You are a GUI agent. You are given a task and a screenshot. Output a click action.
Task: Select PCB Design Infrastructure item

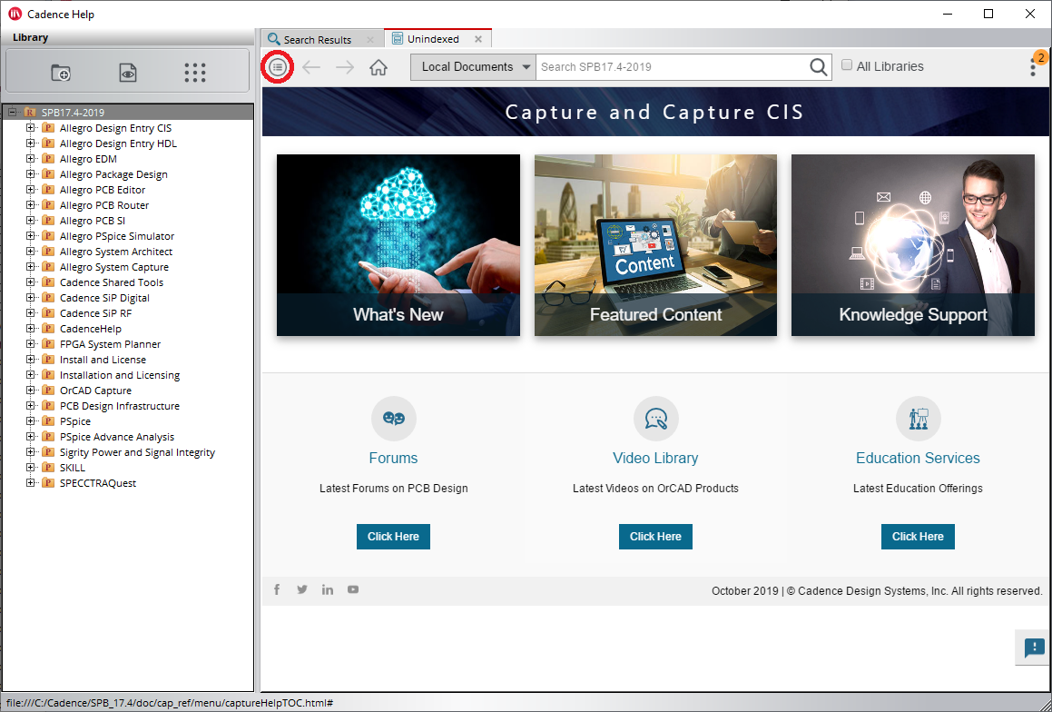tap(120, 405)
